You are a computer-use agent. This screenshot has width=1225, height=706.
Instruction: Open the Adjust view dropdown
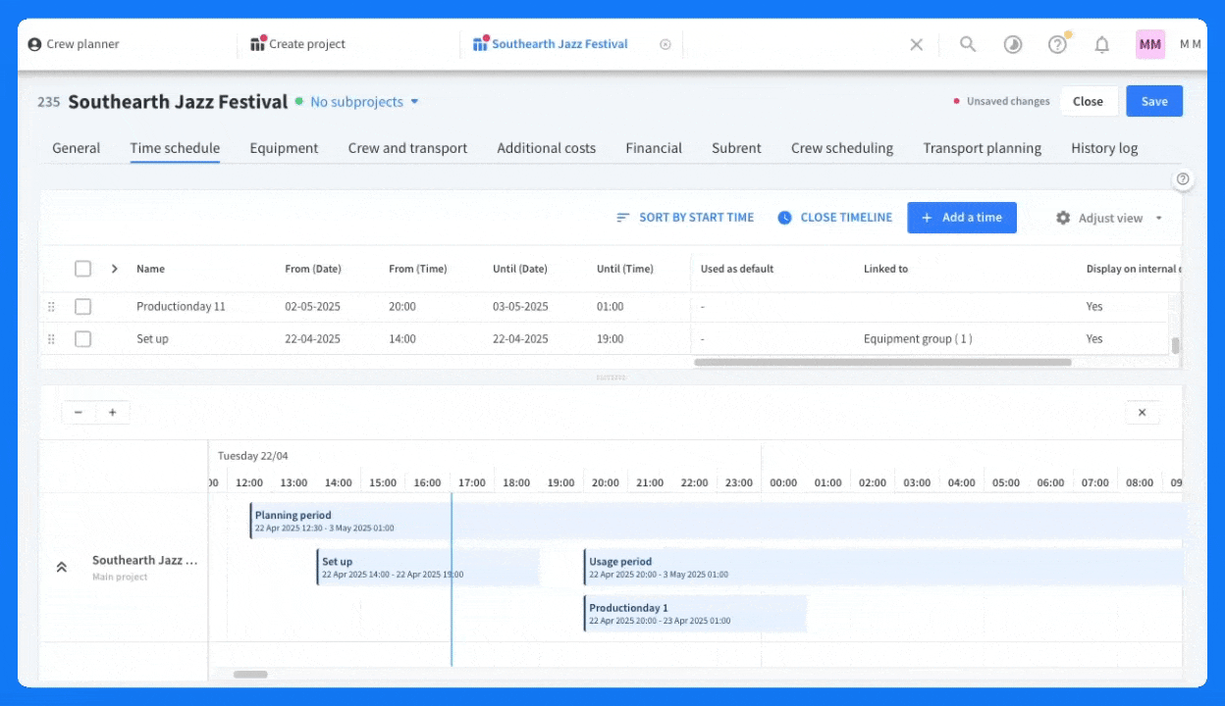click(x=1109, y=218)
